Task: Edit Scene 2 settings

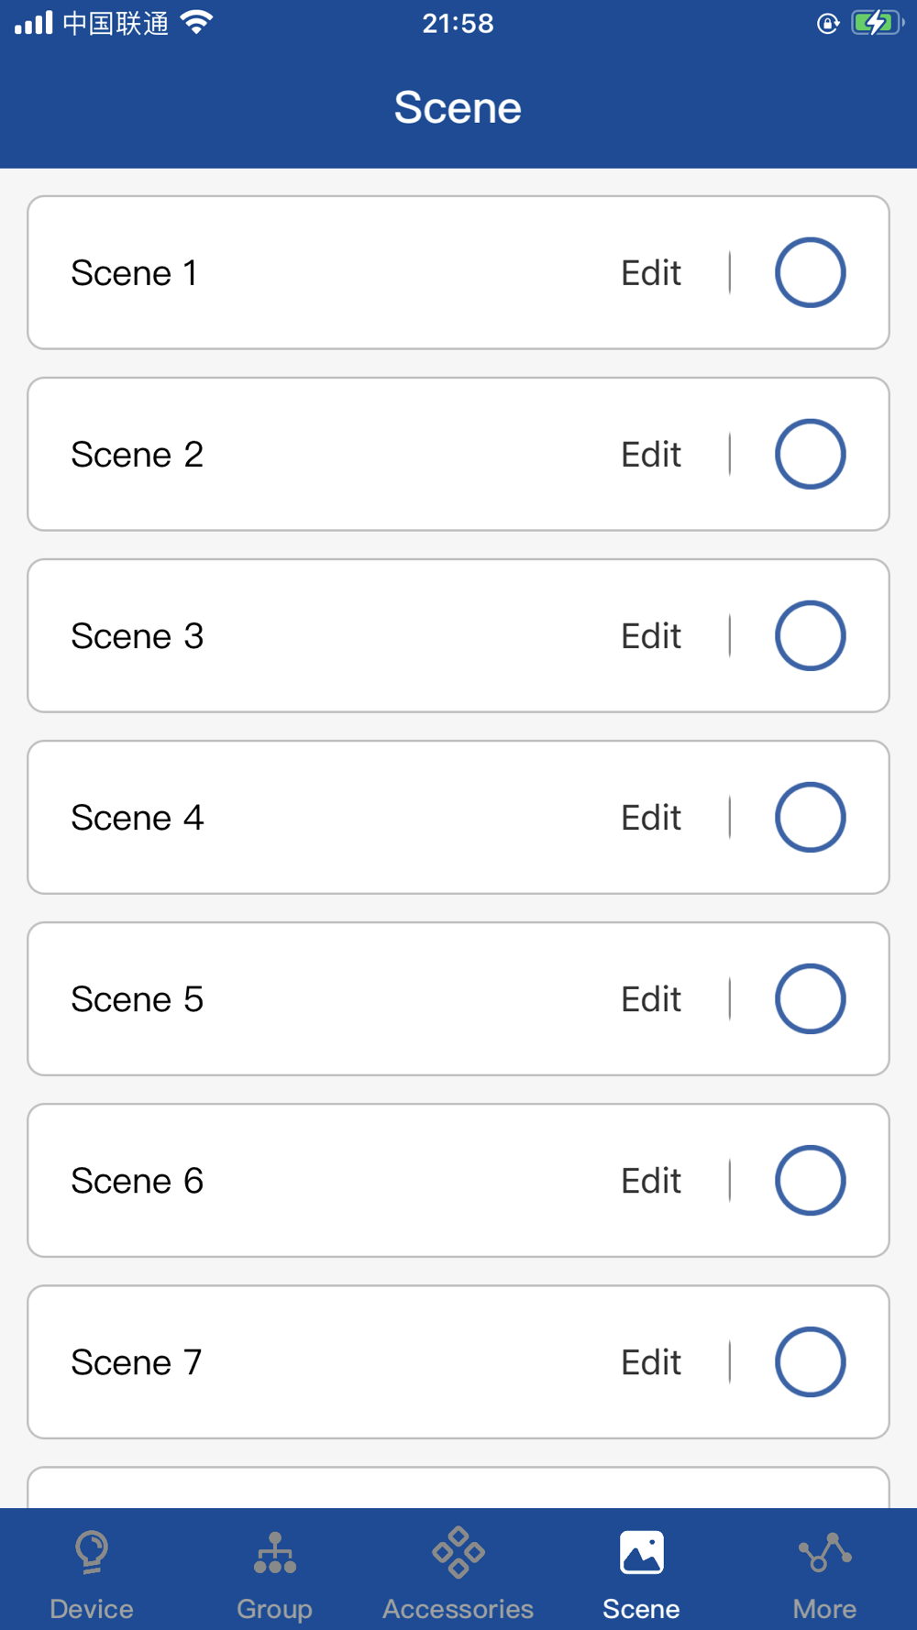Action: 651,455
